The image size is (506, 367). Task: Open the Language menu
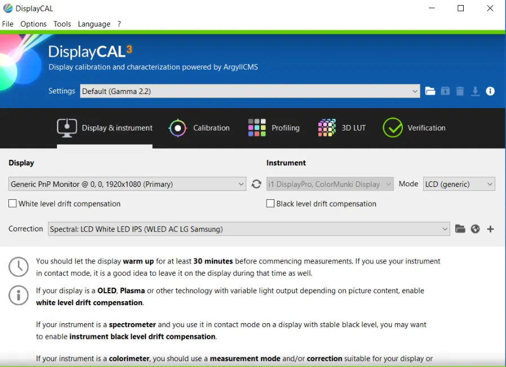pyautogui.click(x=94, y=24)
